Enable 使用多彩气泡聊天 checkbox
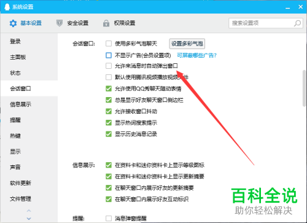 (x=109, y=44)
